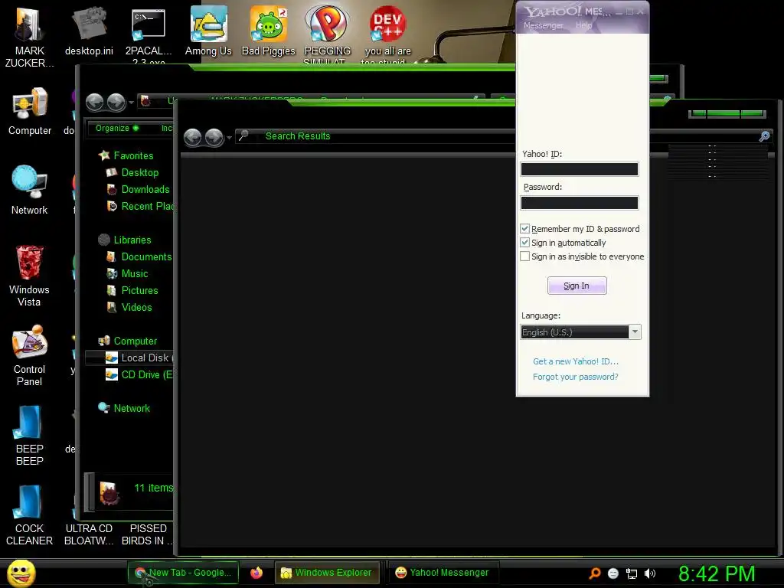Screen dimensions: 784x588
Task: Select Desktop in Explorer navigation pane
Action: [x=139, y=172]
